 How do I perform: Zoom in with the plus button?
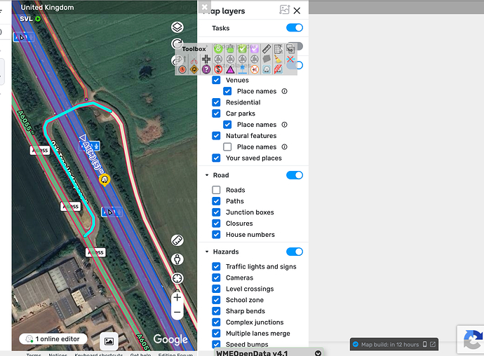click(x=177, y=298)
